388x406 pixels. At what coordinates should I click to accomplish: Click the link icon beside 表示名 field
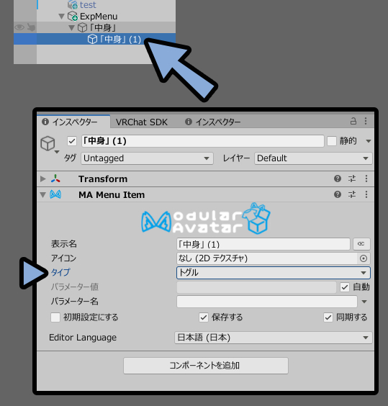361,243
